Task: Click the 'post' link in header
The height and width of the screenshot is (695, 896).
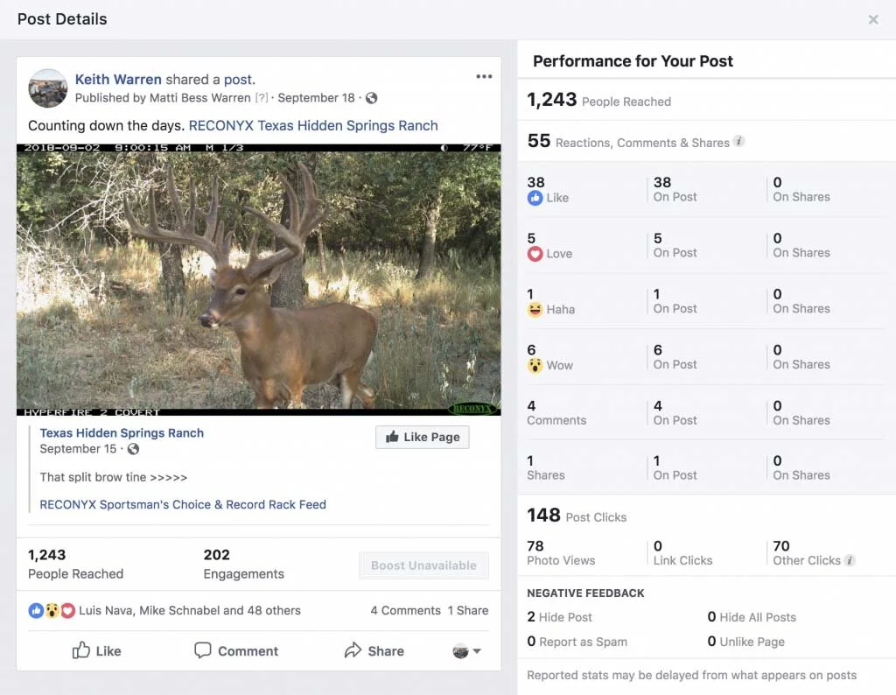Action: point(238,80)
